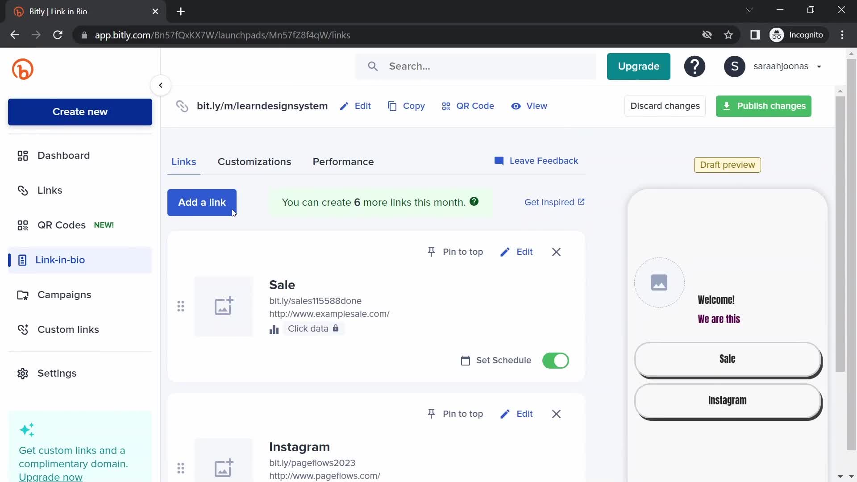Click the drag handle on Instagram card
Viewport: 857px width, 482px height.
[x=181, y=468]
